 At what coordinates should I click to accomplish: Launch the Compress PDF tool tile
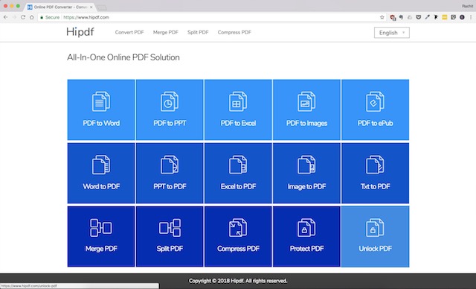(x=238, y=236)
